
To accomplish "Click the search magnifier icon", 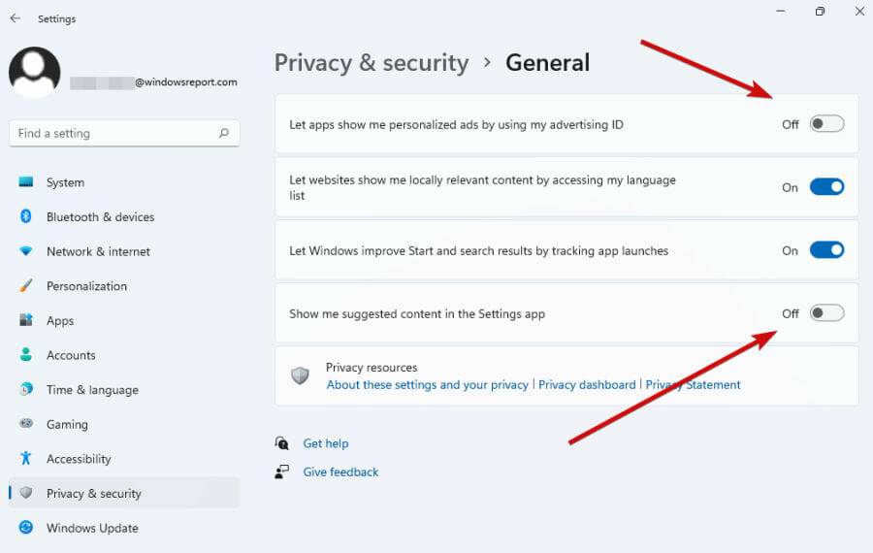I will [x=224, y=133].
